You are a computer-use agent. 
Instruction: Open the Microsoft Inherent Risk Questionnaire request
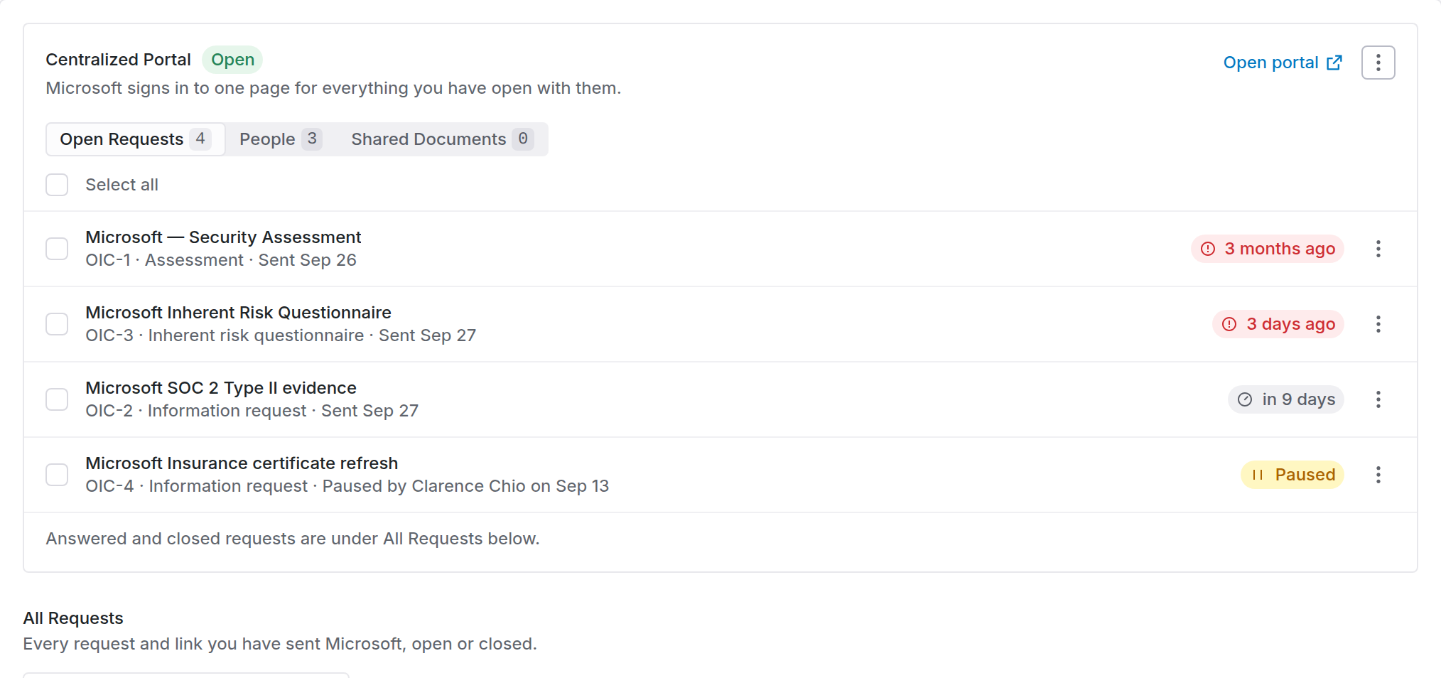(238, 313)
